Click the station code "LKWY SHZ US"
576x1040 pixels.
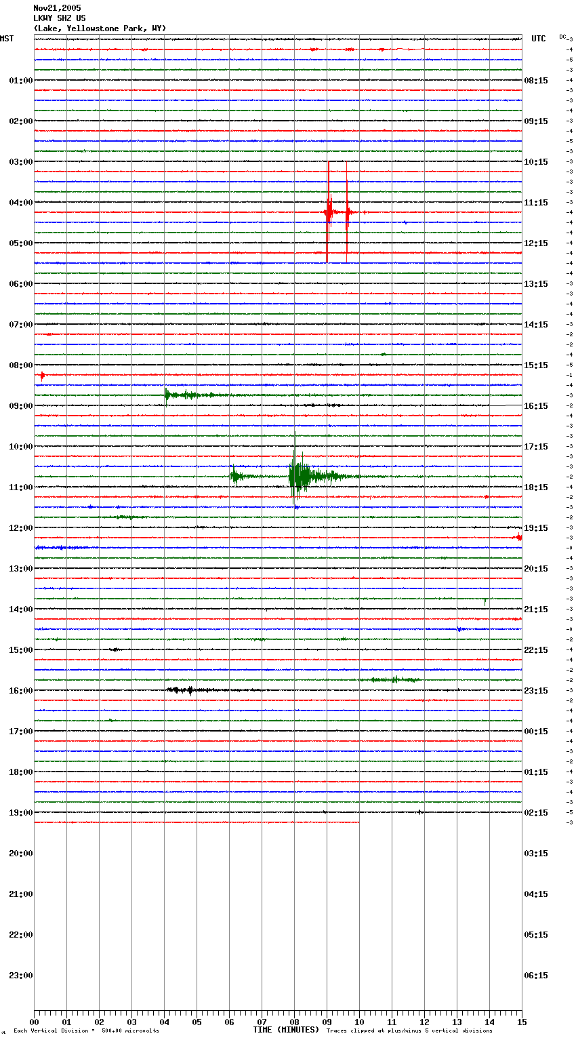coord(60,18)
